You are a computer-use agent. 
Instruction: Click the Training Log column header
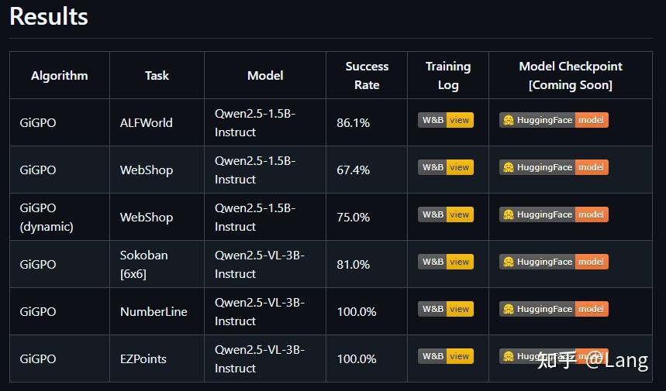448,75
